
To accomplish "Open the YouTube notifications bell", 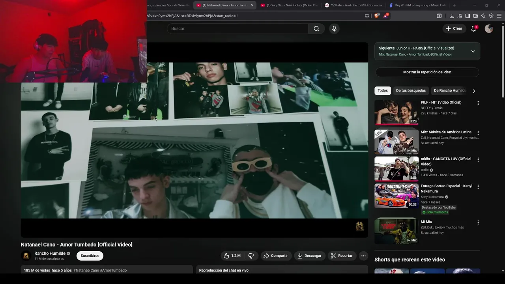I will (x=474, y=28).
